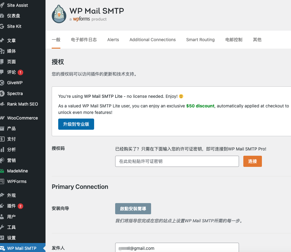Open WPForms from the sidebar icon

click(2, 181)
